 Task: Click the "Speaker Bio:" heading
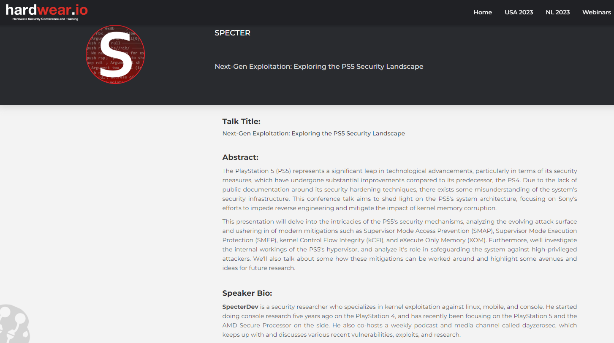coord(247,293)
